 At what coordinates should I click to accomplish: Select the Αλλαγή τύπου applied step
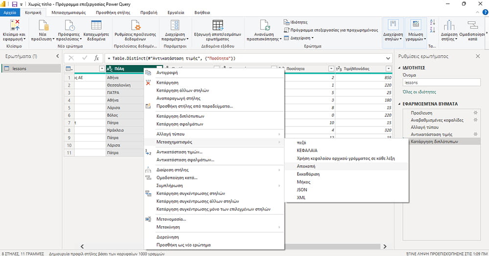point(441,127)
